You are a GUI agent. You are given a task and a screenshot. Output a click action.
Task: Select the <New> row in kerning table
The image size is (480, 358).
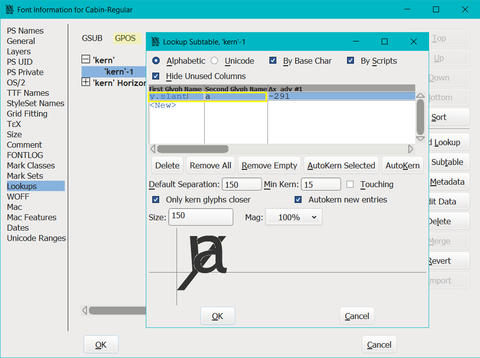163,105
